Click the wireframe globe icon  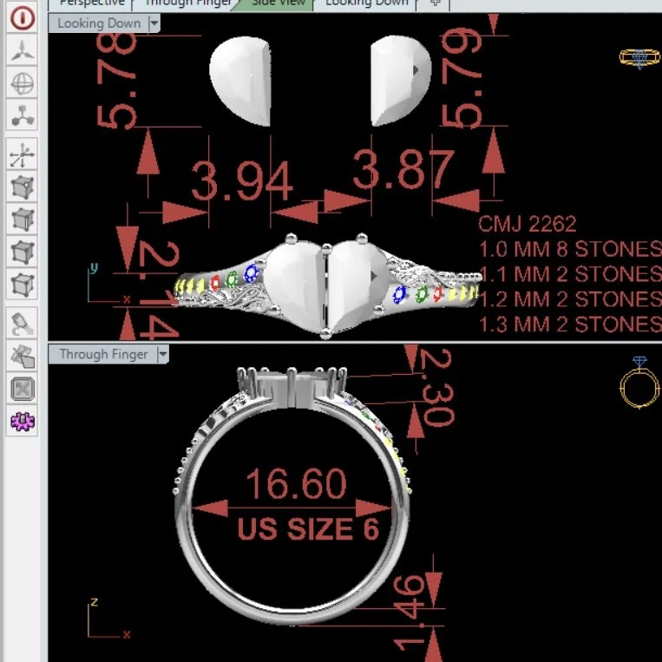click(x=23, y=82)
